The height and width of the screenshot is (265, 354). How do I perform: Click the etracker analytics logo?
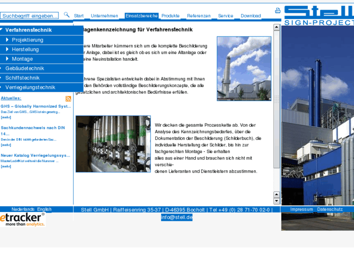coord(22,219)
